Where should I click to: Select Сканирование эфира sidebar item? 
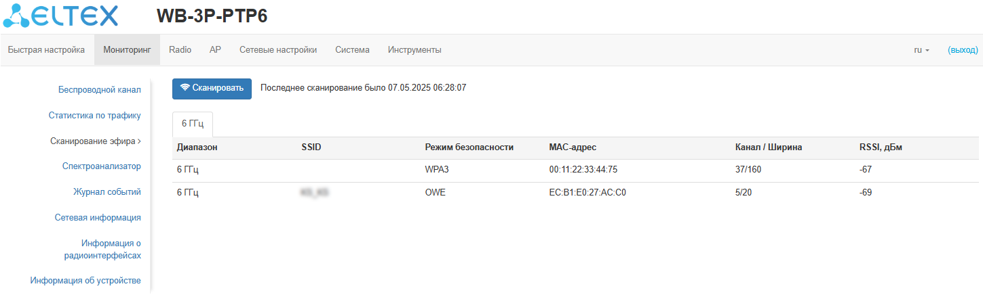pos(95,141)
